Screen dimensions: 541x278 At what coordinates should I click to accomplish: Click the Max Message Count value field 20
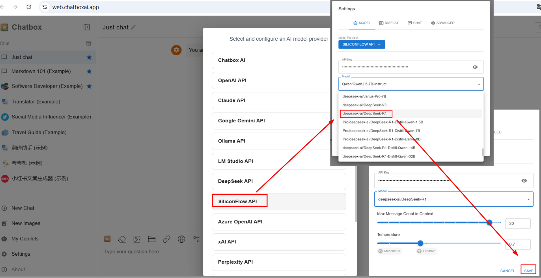coord(518,224)
